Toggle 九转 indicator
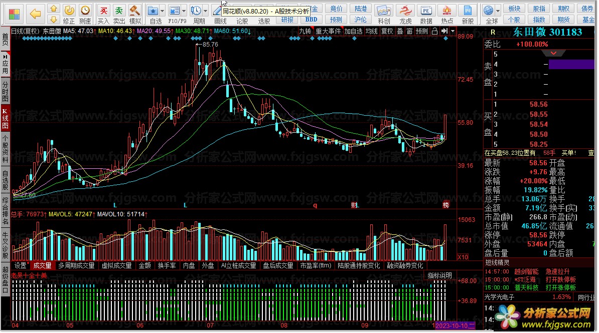 point(305,31)
